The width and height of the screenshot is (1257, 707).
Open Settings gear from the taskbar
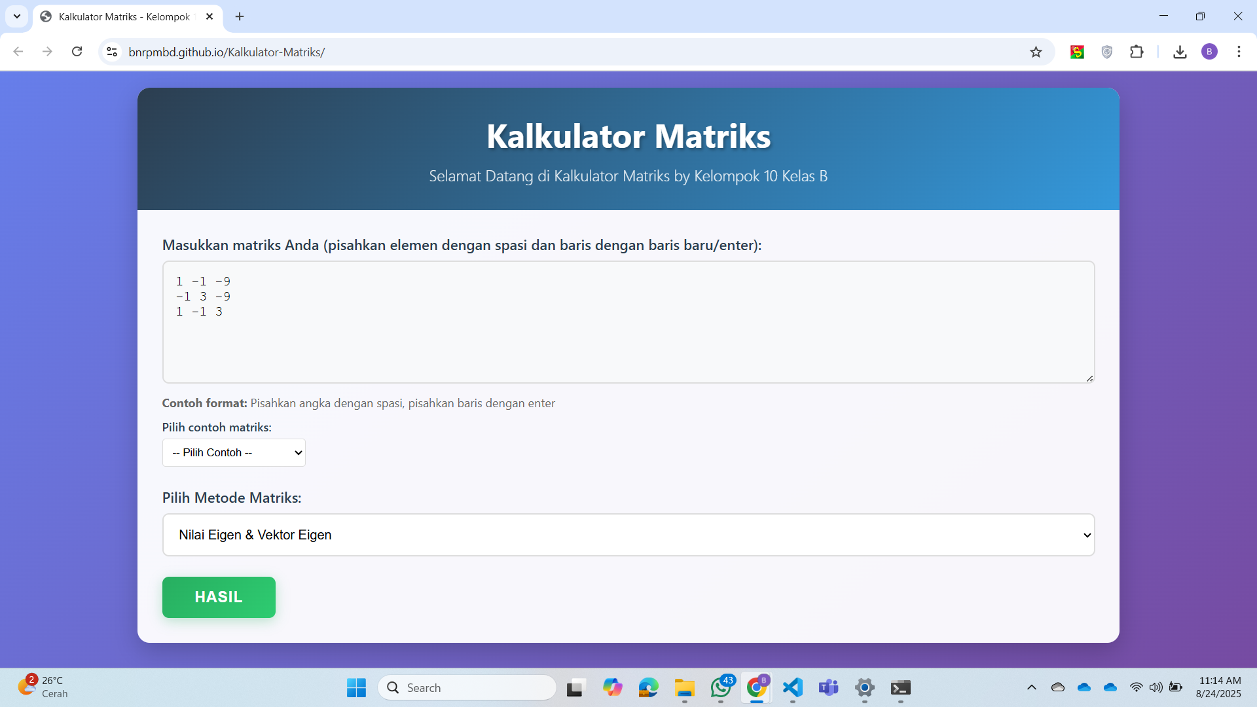pos(865,688)
